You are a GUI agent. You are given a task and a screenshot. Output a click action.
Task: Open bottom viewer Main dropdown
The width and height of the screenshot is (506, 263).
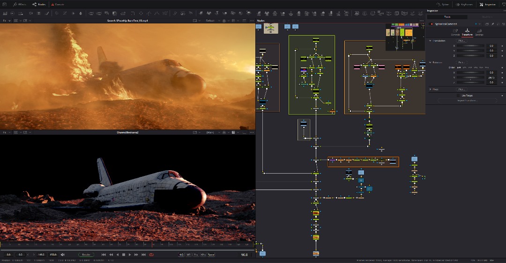point(213,132)
